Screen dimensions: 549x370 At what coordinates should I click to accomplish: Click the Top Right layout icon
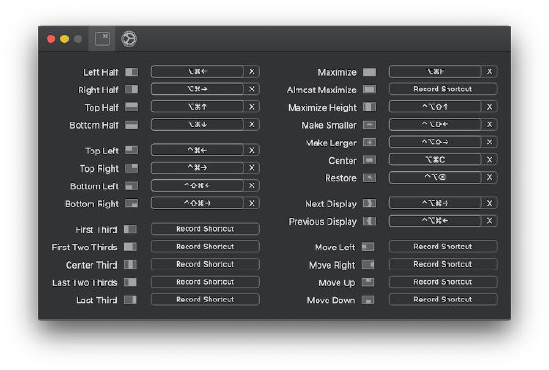(x=132, y=168)
